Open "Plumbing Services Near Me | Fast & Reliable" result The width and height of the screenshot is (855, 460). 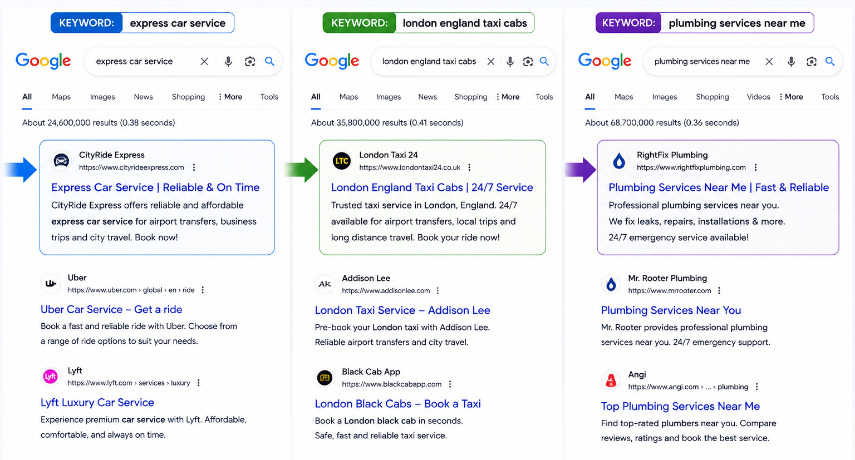coord(719,187)
